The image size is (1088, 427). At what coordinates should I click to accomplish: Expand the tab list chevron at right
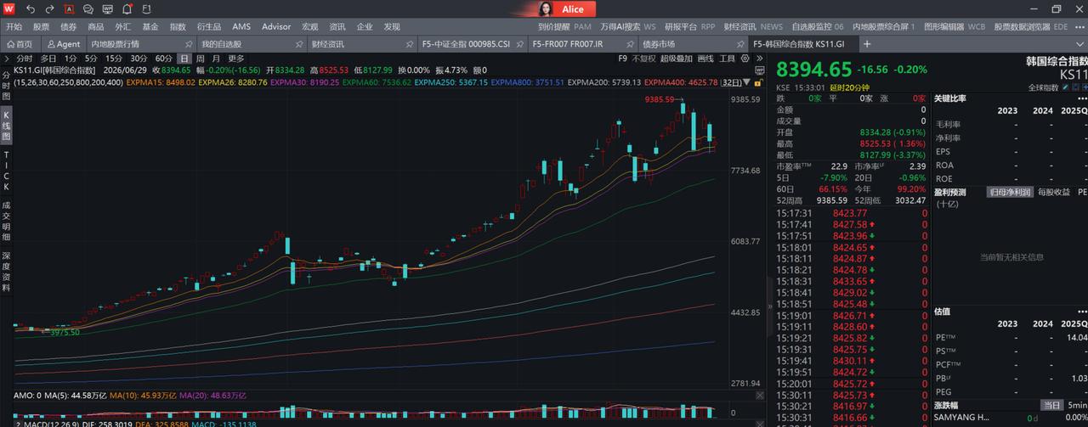pos(1080,43)
